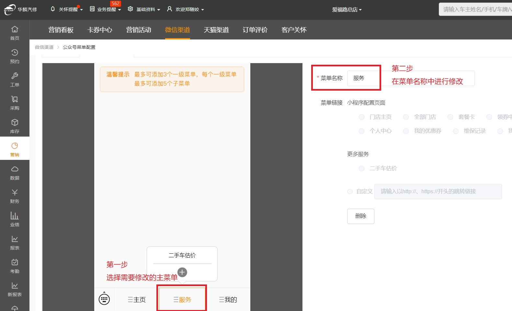
Task: Click the keyboard icon in phone preview
Action: [104, 299]
